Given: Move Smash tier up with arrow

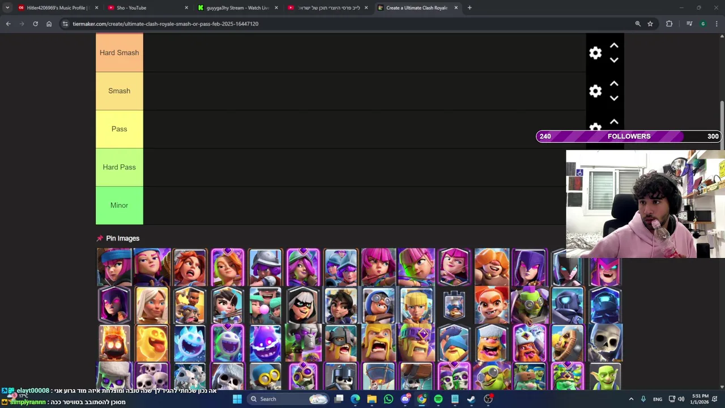Looking at the screenshot, I should click(614, 83).
